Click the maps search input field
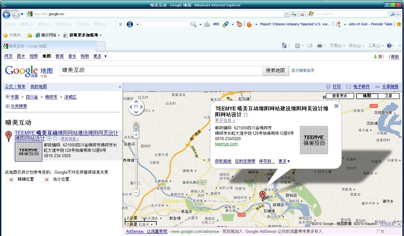 (161, 71)
